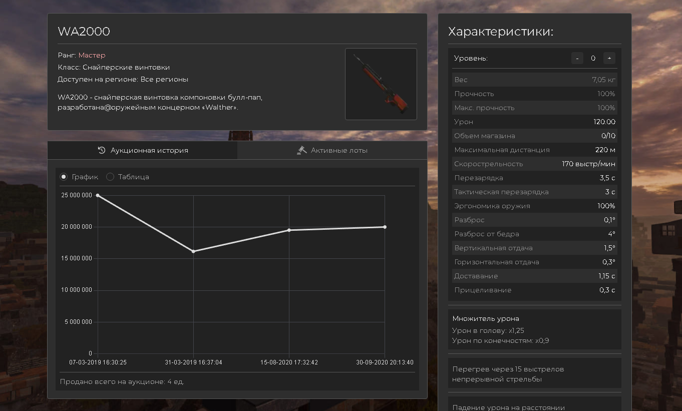Click the Вес 7,05 кг row

pos(535,80)
